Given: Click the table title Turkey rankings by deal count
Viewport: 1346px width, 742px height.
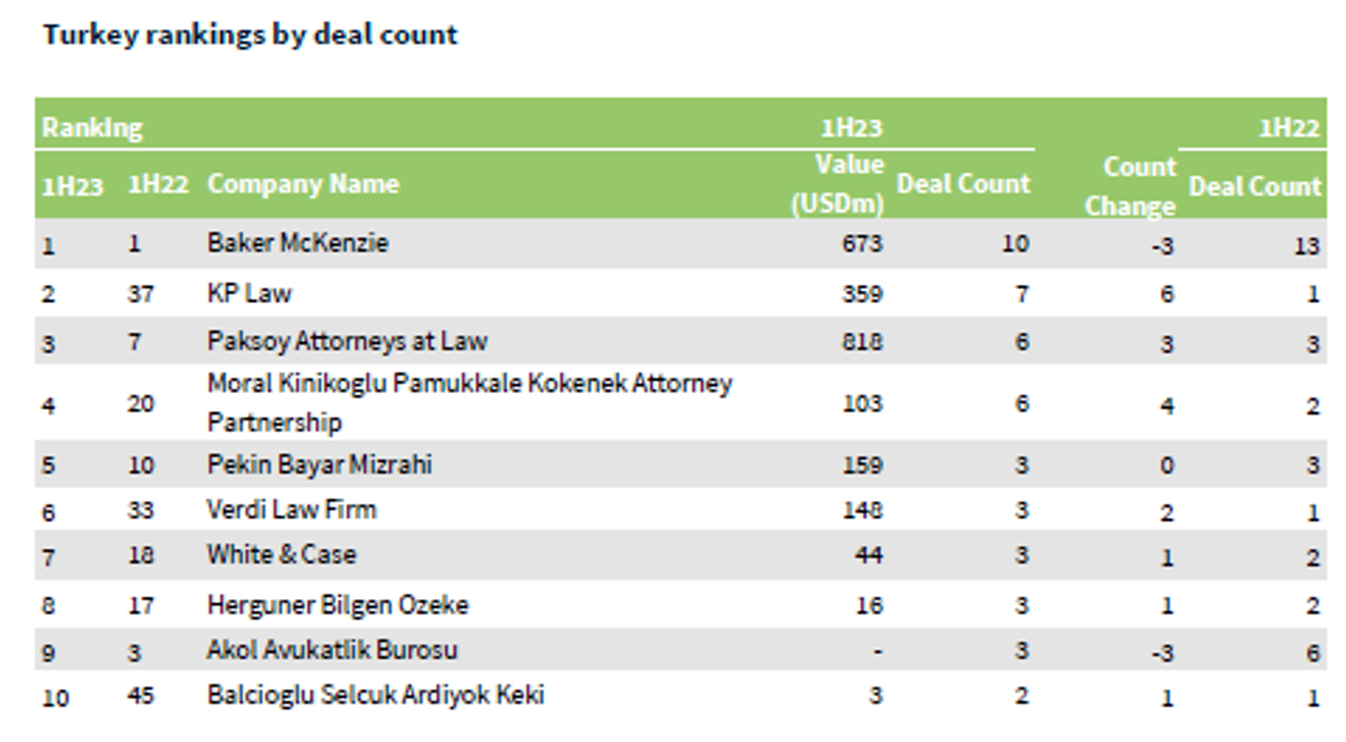Looking at the screenshot, I should (250, 34).
